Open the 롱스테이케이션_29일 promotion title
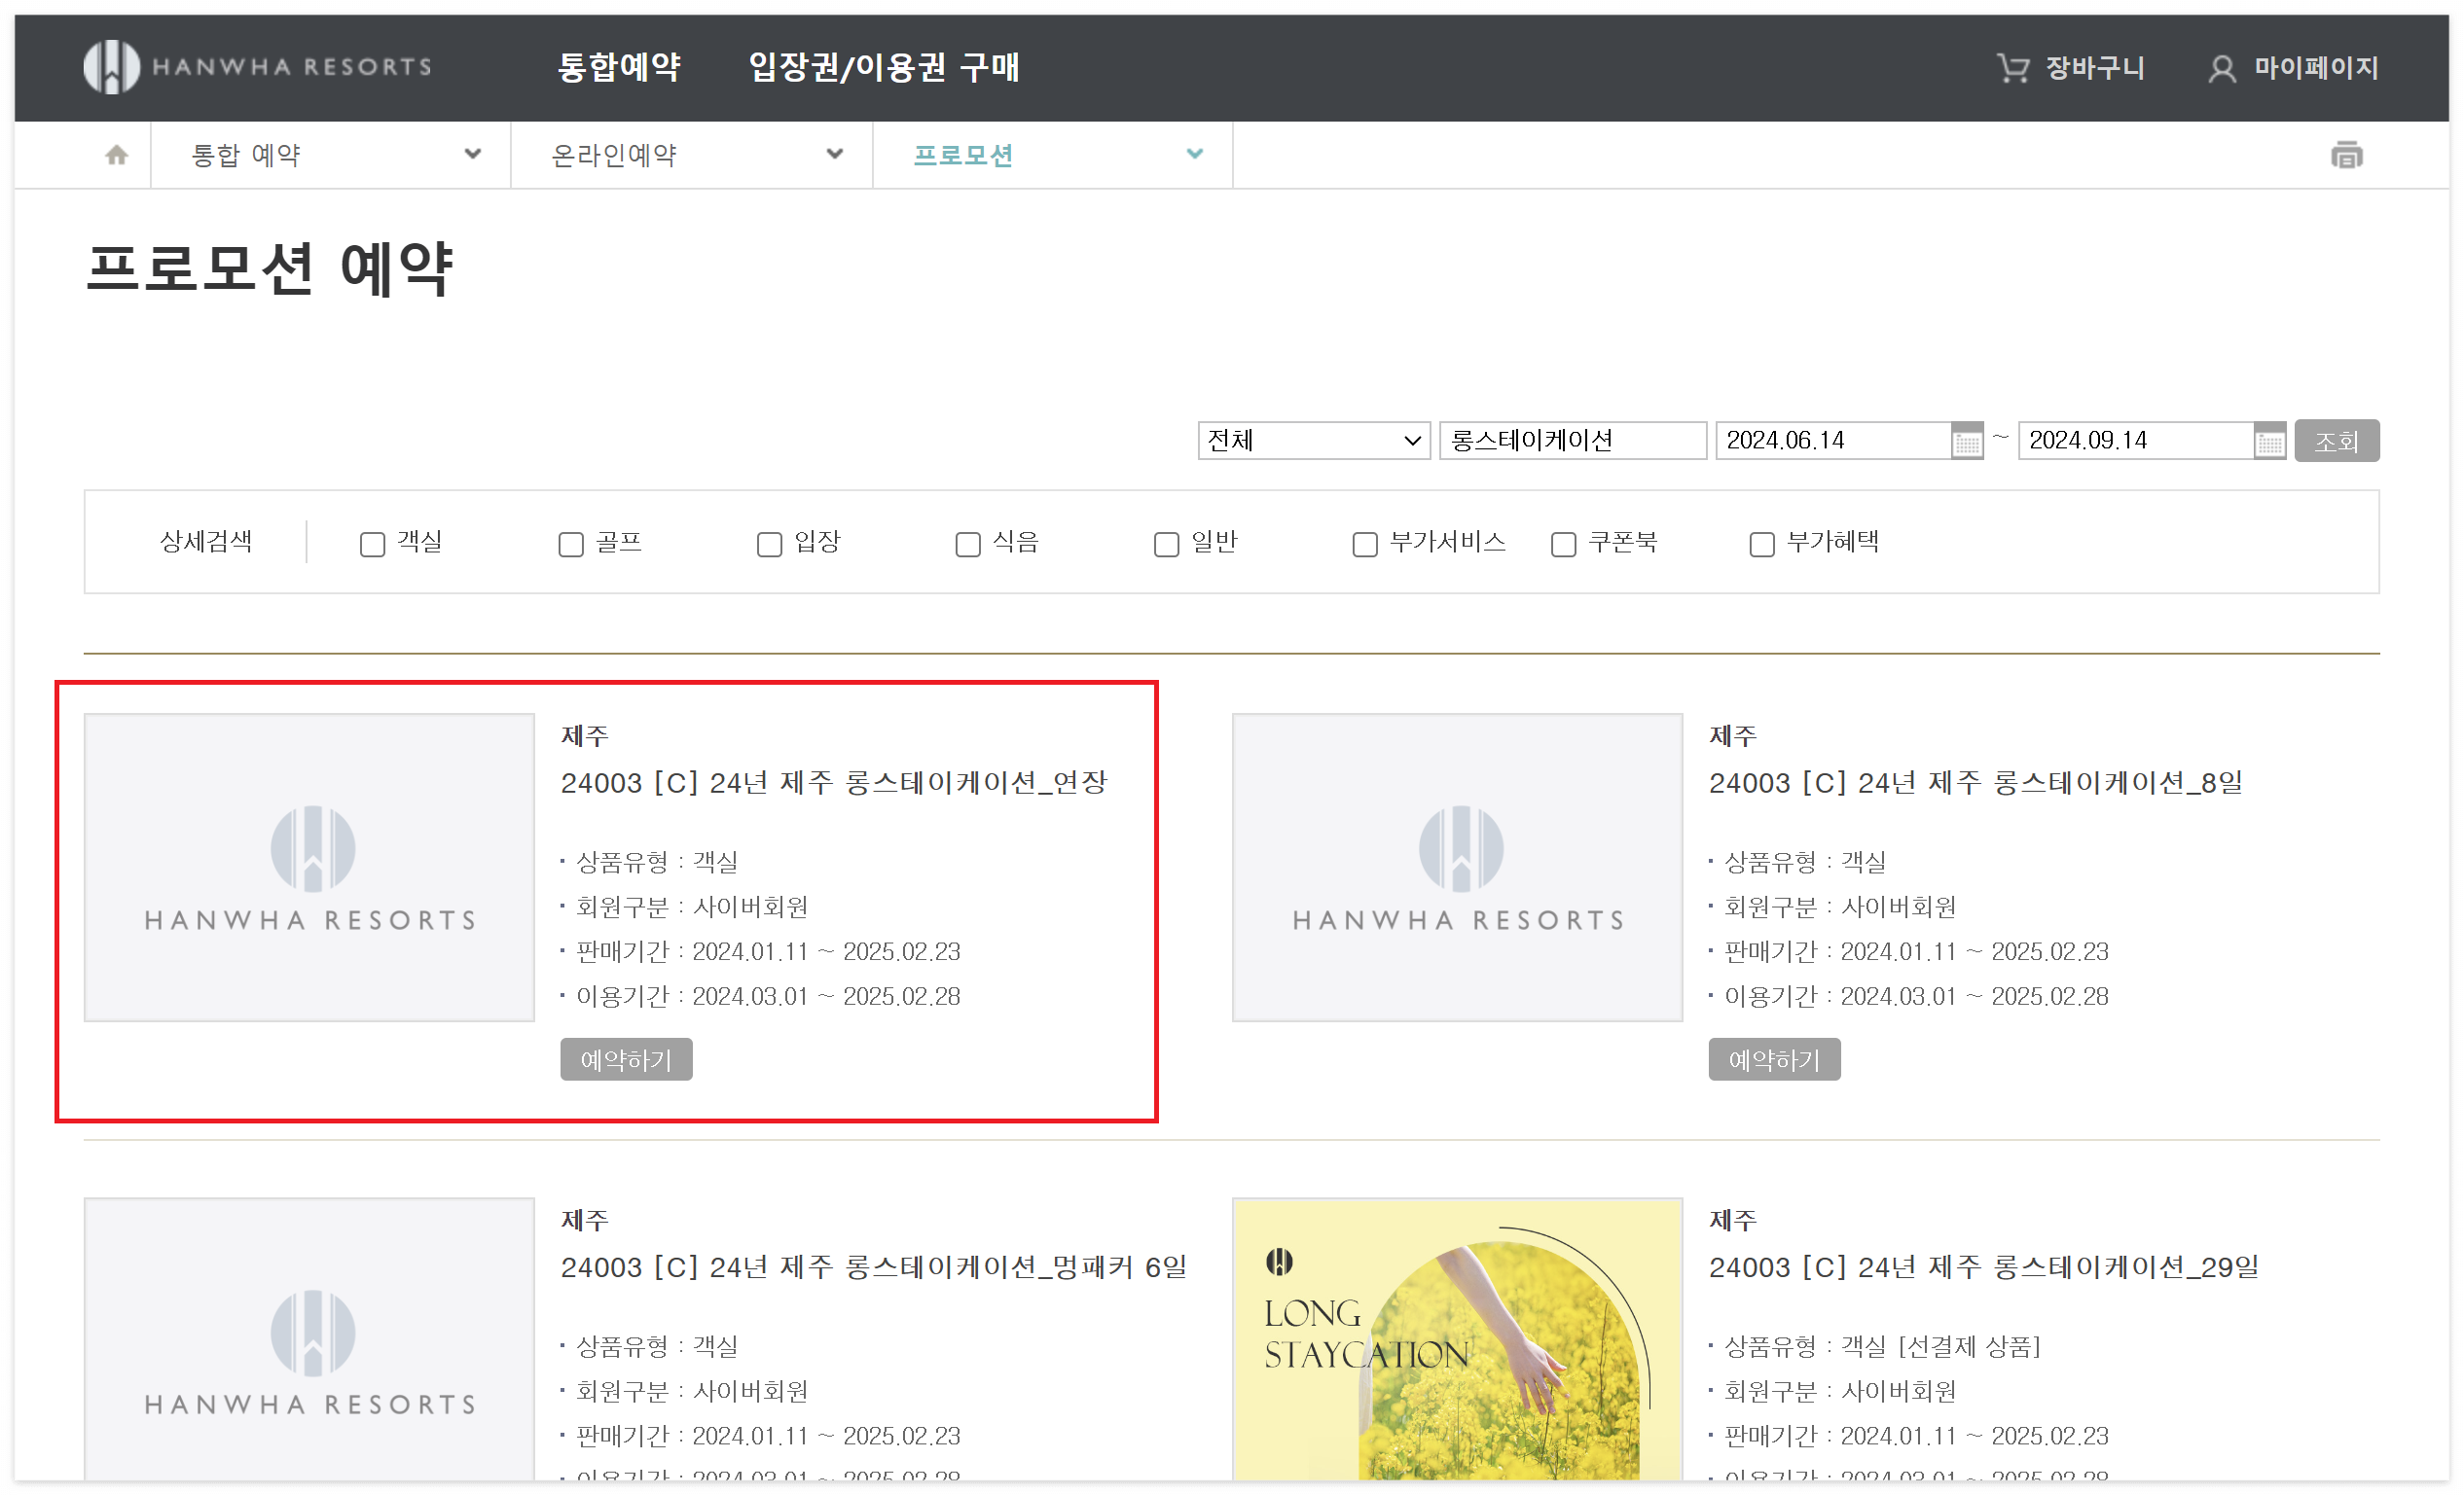This screenshot has width=2464, height=1495. [1983, 1267]
